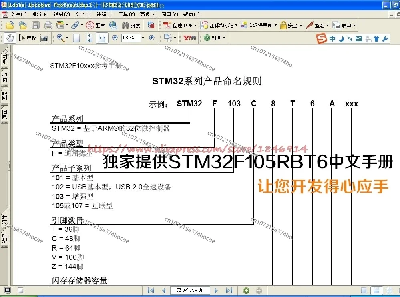400x297 pixels.
Task: Open Sogou skin shirt icon
Action: tap(376, 39)
